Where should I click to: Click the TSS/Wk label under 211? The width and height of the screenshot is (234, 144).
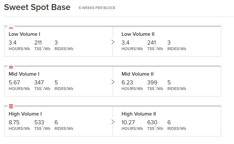point(43,49)
